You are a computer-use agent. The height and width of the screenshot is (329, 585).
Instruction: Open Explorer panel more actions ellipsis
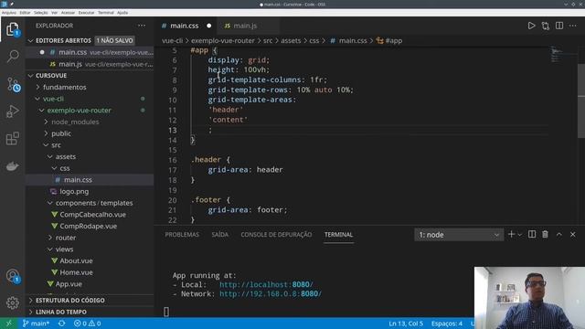point(142,26)
